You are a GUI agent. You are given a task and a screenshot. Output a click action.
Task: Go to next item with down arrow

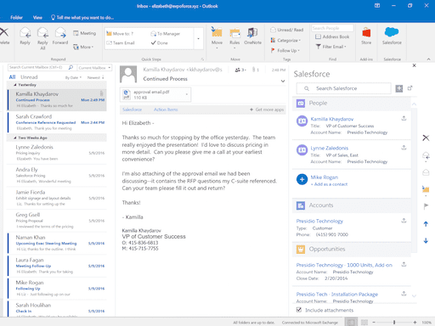[426, 240]
